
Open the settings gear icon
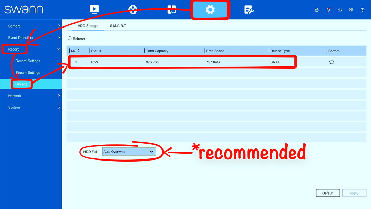[x=210, y=10]
